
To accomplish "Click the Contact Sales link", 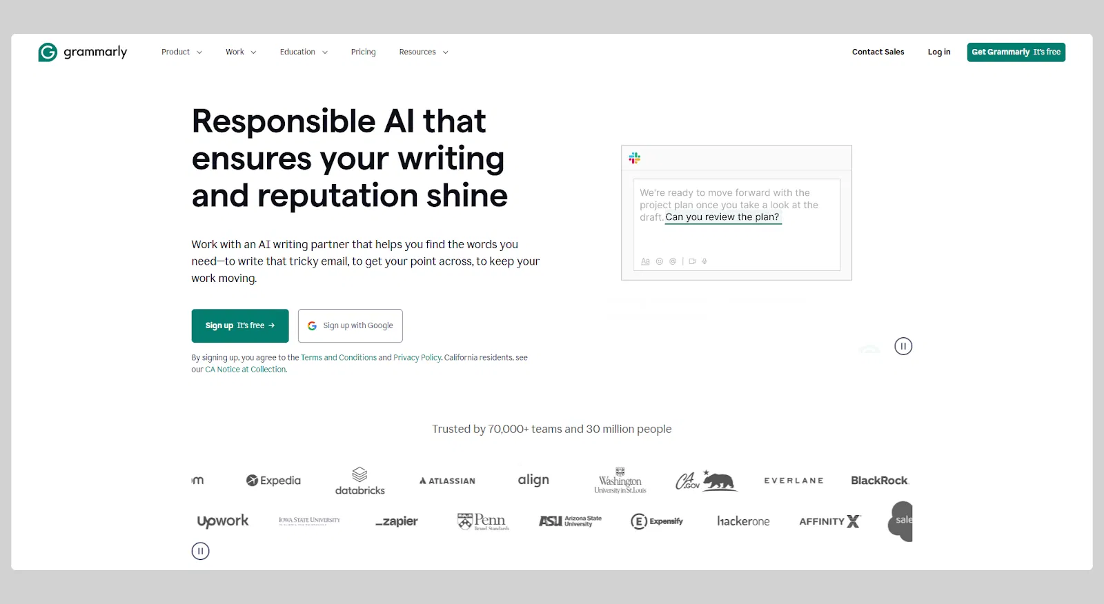I will tap(878, 52).
